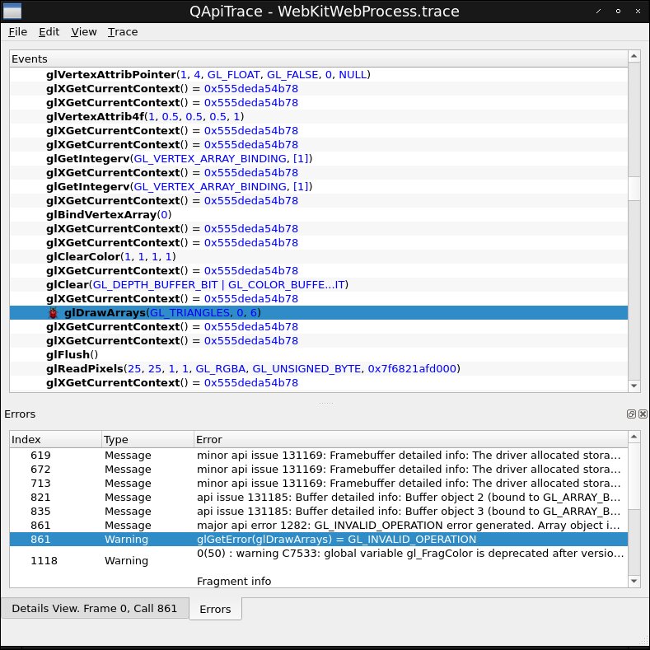
Task: Close the Errors dock panel
Action: click(x=643, y=414)
